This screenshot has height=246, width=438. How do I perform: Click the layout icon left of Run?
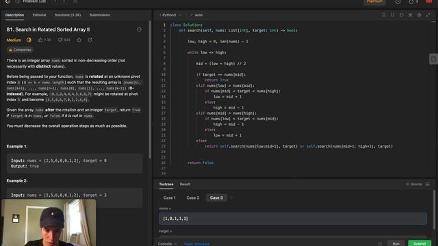[380, 244]
